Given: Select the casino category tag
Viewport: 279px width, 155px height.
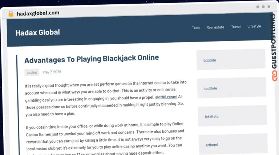Looking at the screenshot, I should pos(32,72).
